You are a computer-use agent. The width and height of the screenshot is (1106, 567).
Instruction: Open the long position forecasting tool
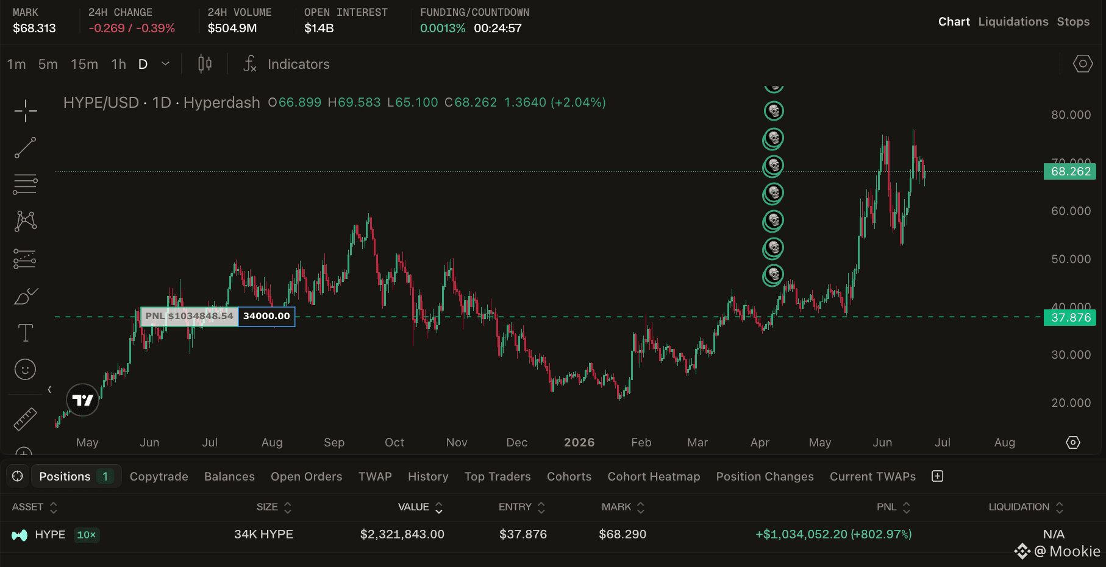point(26,259)
